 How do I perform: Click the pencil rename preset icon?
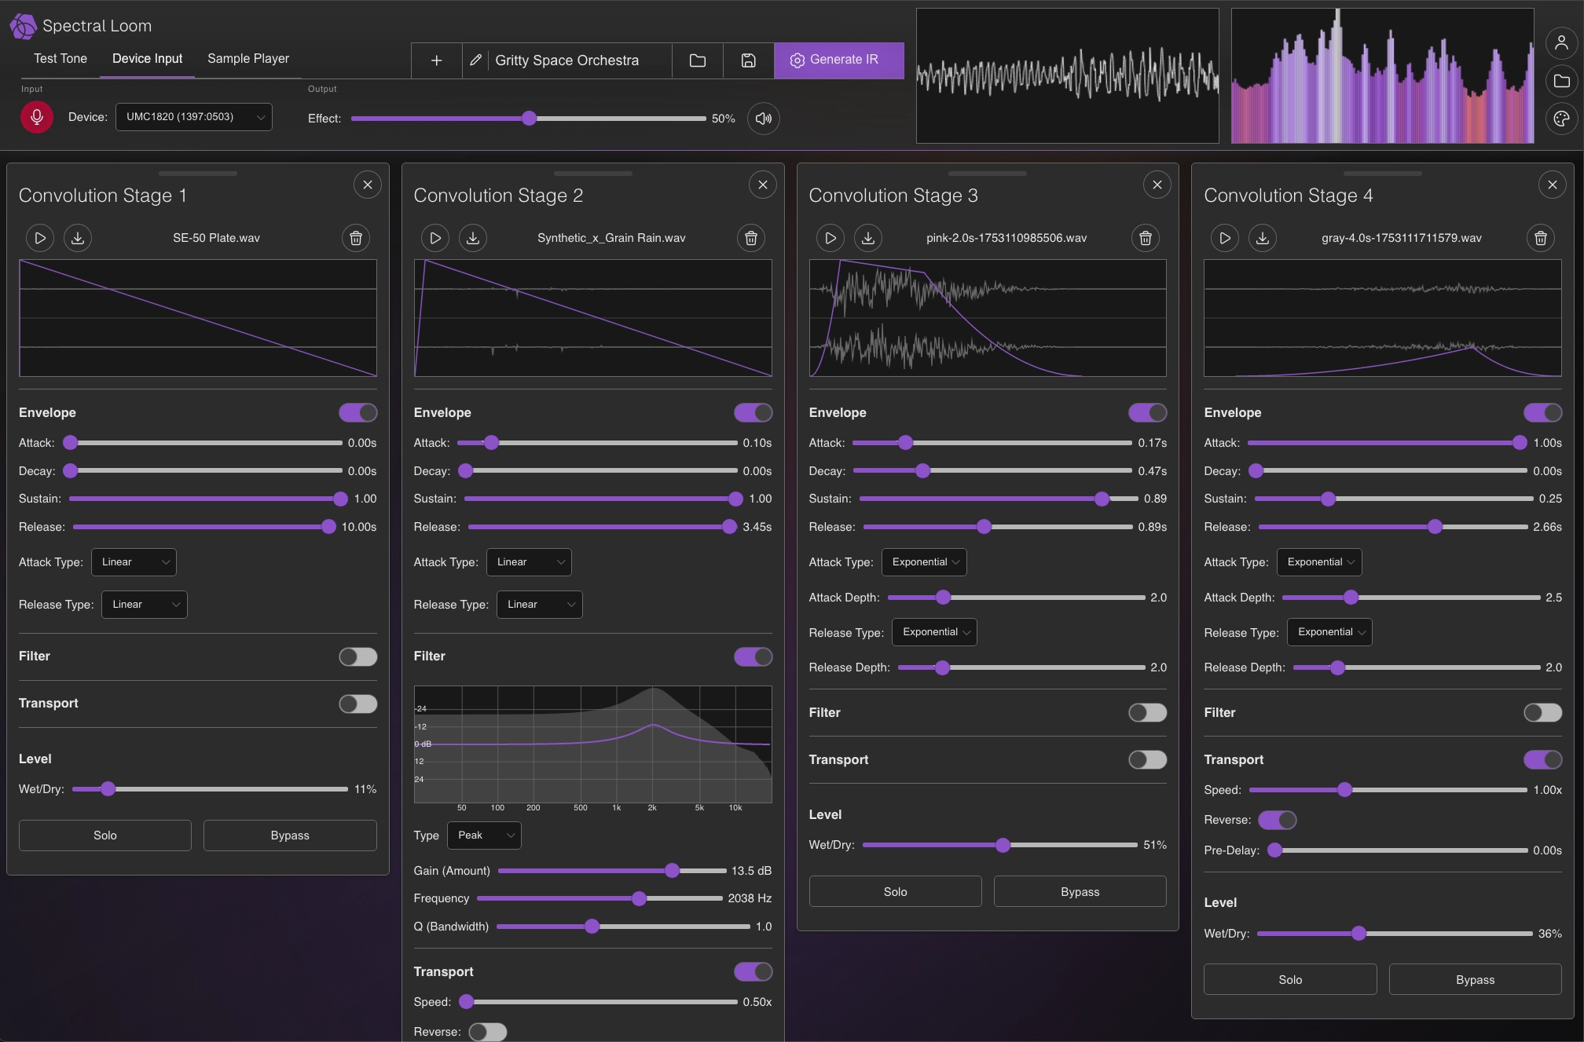tap(475, 60)
